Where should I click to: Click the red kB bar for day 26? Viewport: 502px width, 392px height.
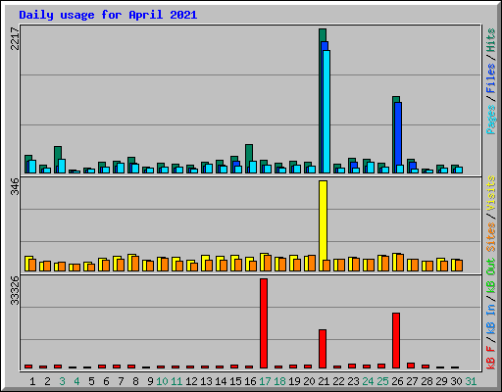point(396,340)
